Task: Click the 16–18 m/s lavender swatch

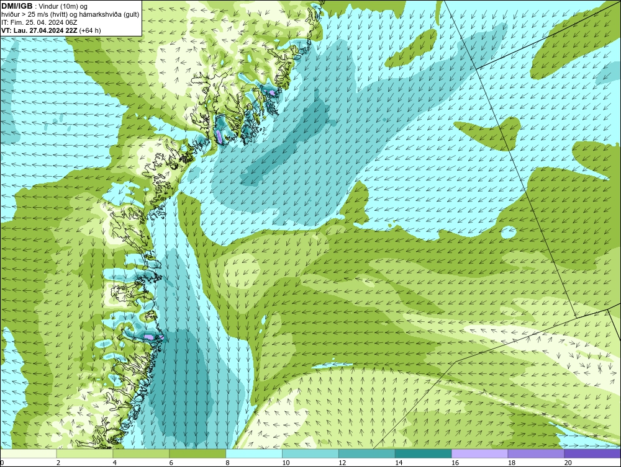Action: pyautogui.click(x=479, y=453)
